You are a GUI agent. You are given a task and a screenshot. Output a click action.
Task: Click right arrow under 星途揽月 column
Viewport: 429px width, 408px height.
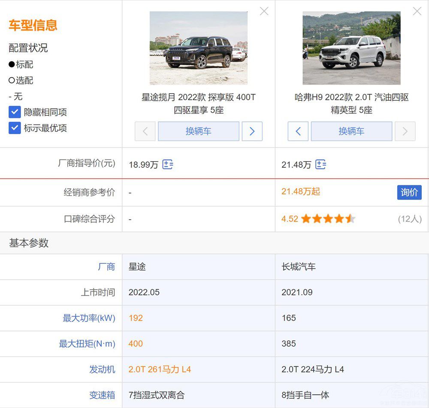coord(252,131)
